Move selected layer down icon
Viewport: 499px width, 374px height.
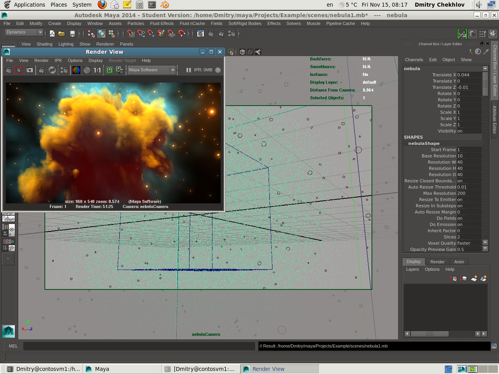pos(464,279)
